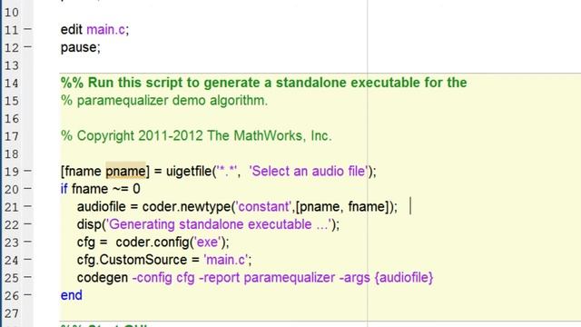581x327 pixels.
Task: Click '-report' option on line 25
Action: [x=220, y=278]
